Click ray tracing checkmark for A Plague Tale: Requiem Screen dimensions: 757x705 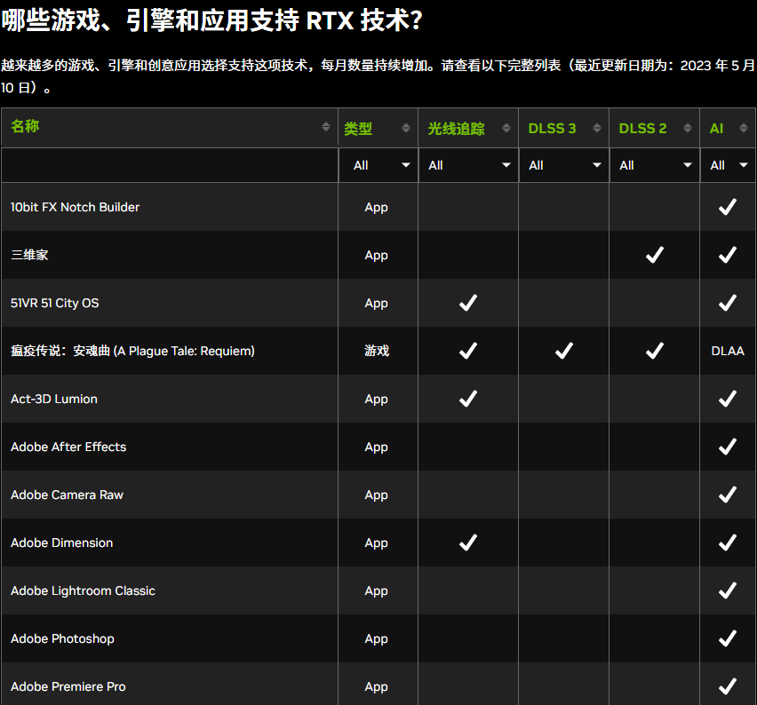[468, 351]
